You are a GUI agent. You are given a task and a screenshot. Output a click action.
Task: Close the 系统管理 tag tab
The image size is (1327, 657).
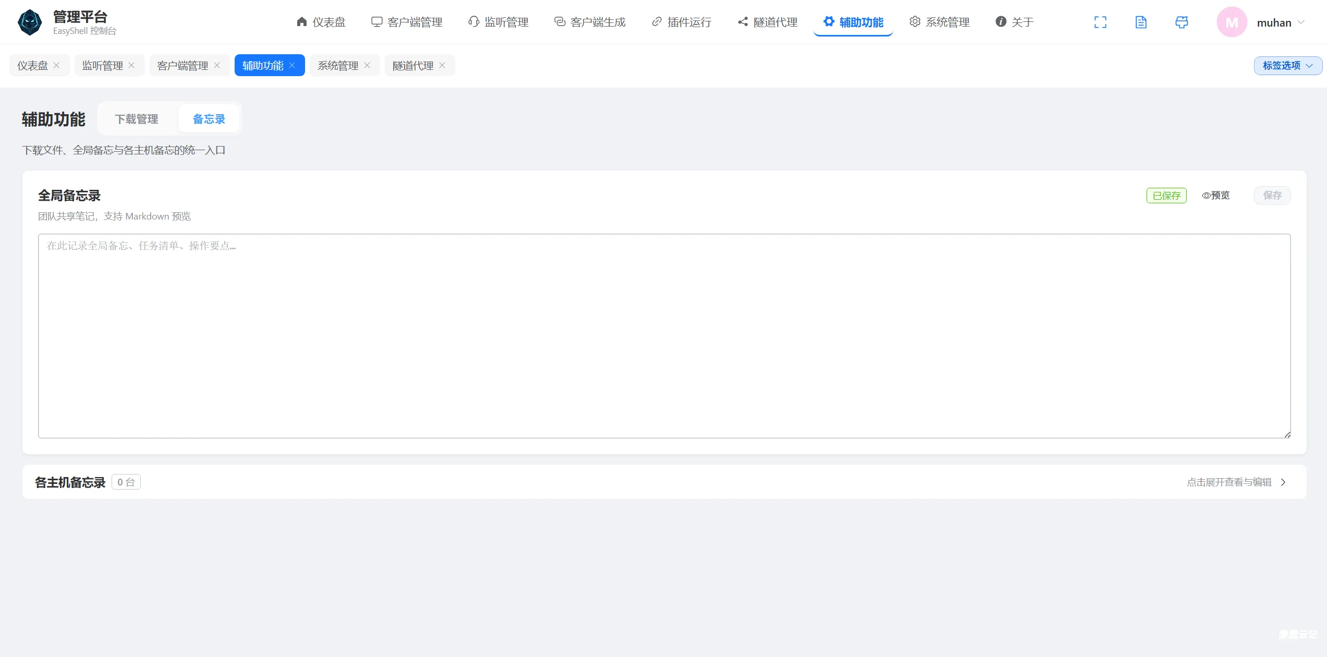pyautogui.click(x=367, y=66)
